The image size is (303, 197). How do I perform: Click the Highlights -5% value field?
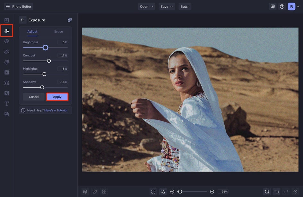pyautogui.click(x=63, y=69)
